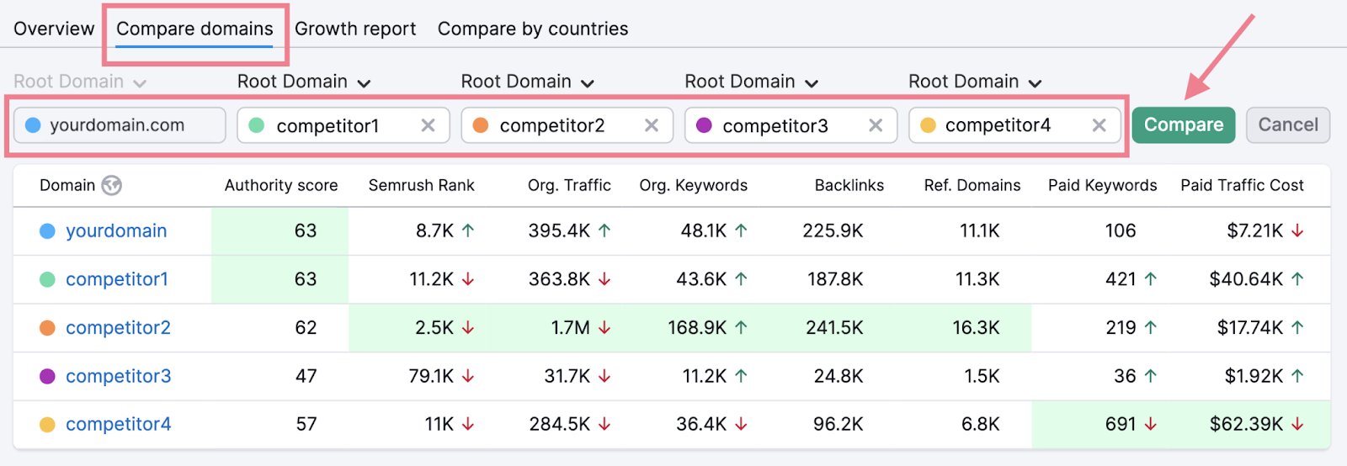Expand Root Domain dropdown above competitor1

[304, 82]
